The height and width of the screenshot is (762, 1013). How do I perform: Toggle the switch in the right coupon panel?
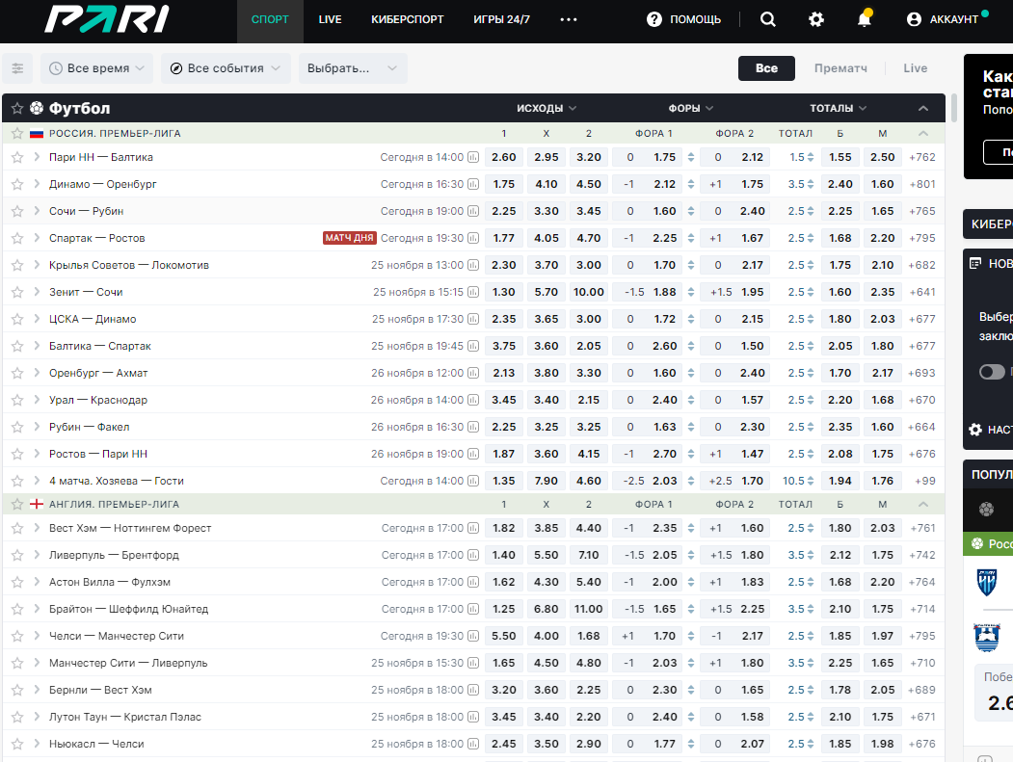coord(992,372)
